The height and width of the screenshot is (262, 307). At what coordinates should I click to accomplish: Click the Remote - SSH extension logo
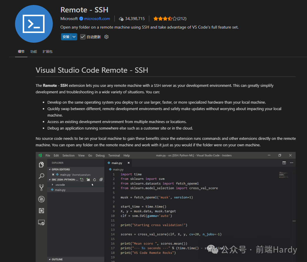[x=34, y=24]
